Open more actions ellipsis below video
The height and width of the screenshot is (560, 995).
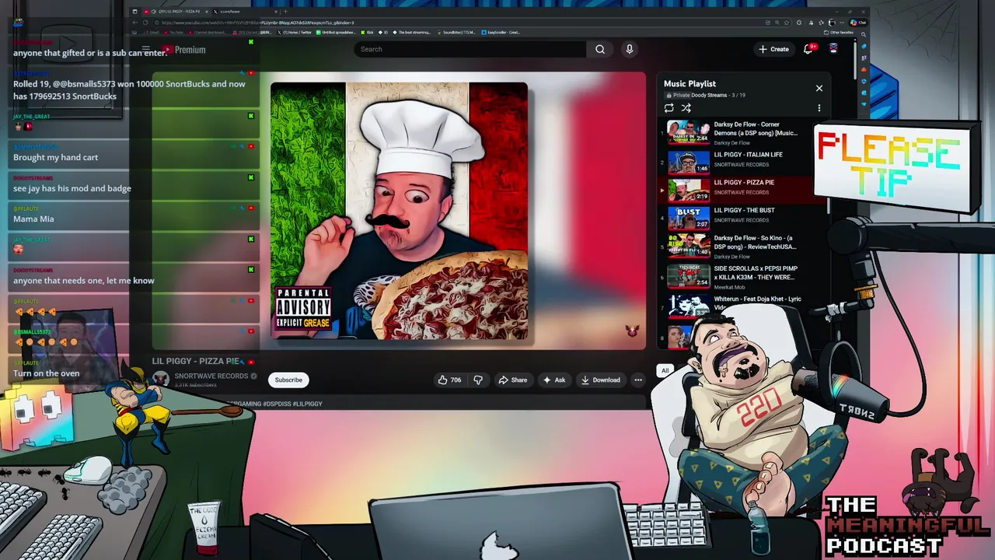(638, 380)
